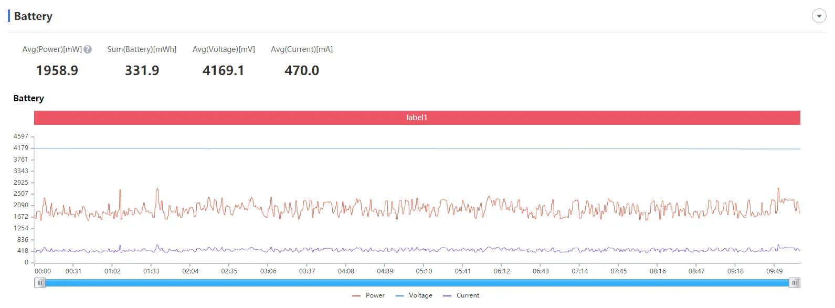Click the 4597 y-axis label
The width and height of the screenshot is (835, 308).
[21, 136]
